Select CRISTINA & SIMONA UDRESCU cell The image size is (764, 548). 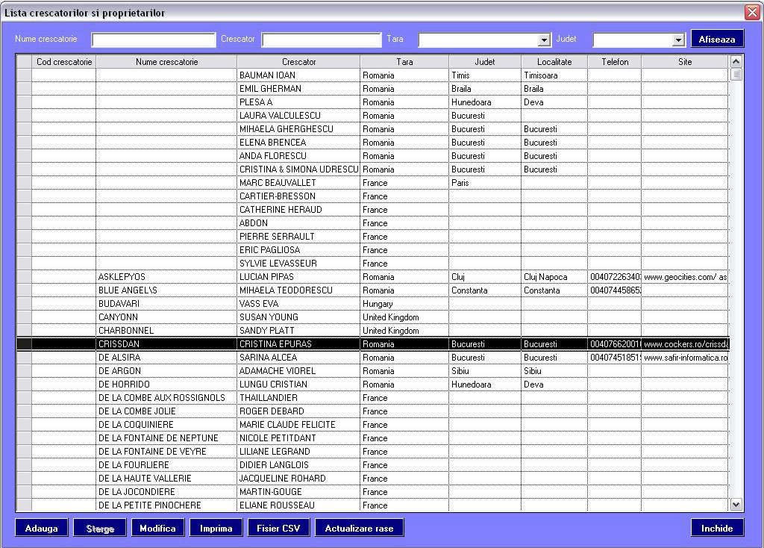pos(298,169)
